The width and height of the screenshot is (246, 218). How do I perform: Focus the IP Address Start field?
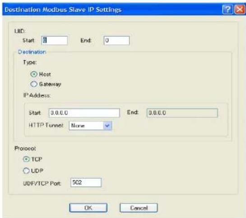click(x=84, y=113)
